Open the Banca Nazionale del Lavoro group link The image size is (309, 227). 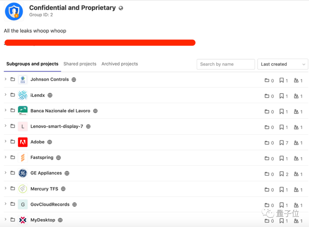tap(60, 111)
